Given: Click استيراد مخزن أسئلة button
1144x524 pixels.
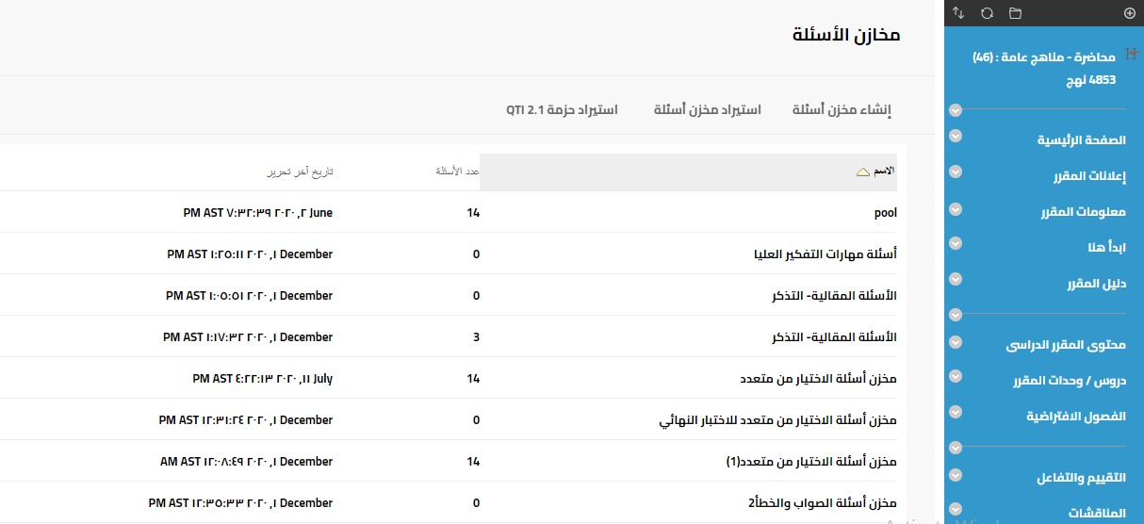Looking at the screenshot, I should 708,110.
